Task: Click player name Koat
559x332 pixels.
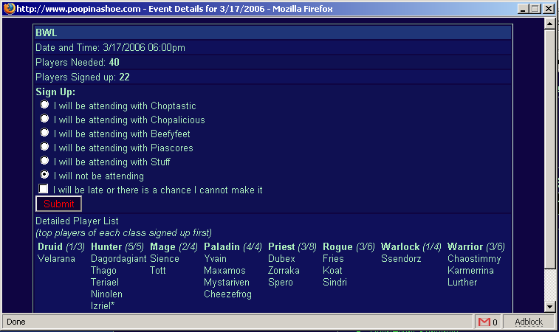Action: (x=332, y=270)
